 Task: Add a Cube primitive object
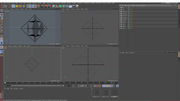(53, 6)
